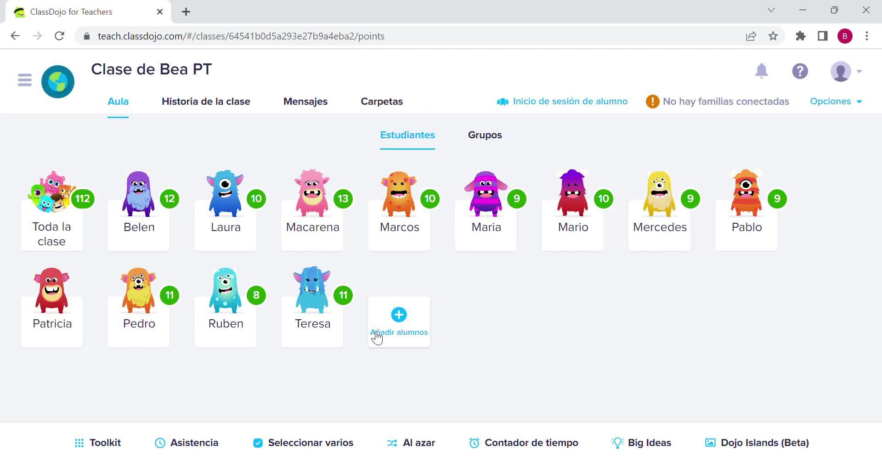Image resolution: width=882 pixels, height=463 pixels.
Task: Enable Seleccionar varios mode
Action: tap(303, 443)
